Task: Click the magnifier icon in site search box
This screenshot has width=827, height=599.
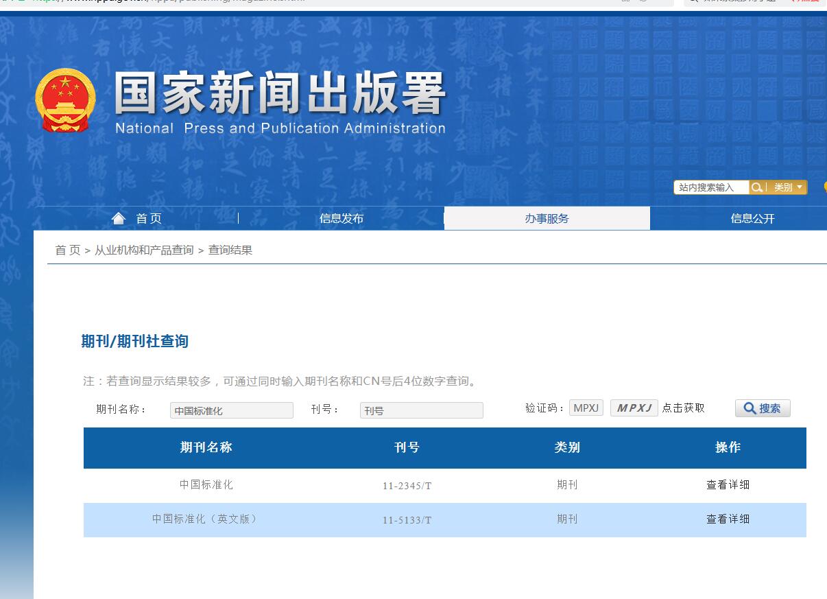Action: pos(757,187)
